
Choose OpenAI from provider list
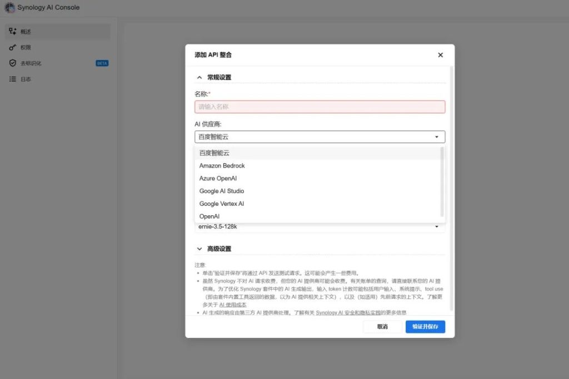click(209, 216)
